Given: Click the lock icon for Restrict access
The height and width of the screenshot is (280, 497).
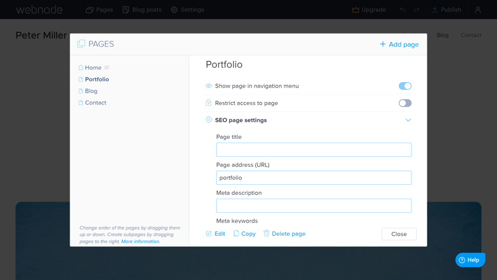Looking at the screenshot, I should pyautogui.click(x=208, y=103).
